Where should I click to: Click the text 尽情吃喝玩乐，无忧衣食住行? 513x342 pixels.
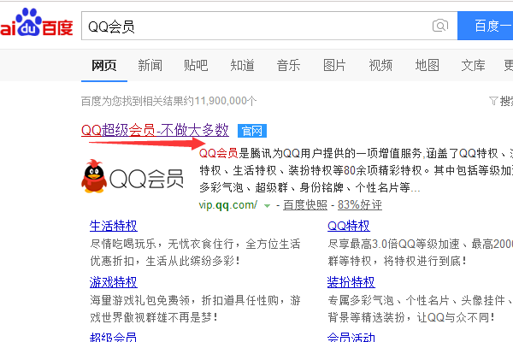(x=162, y=244)
